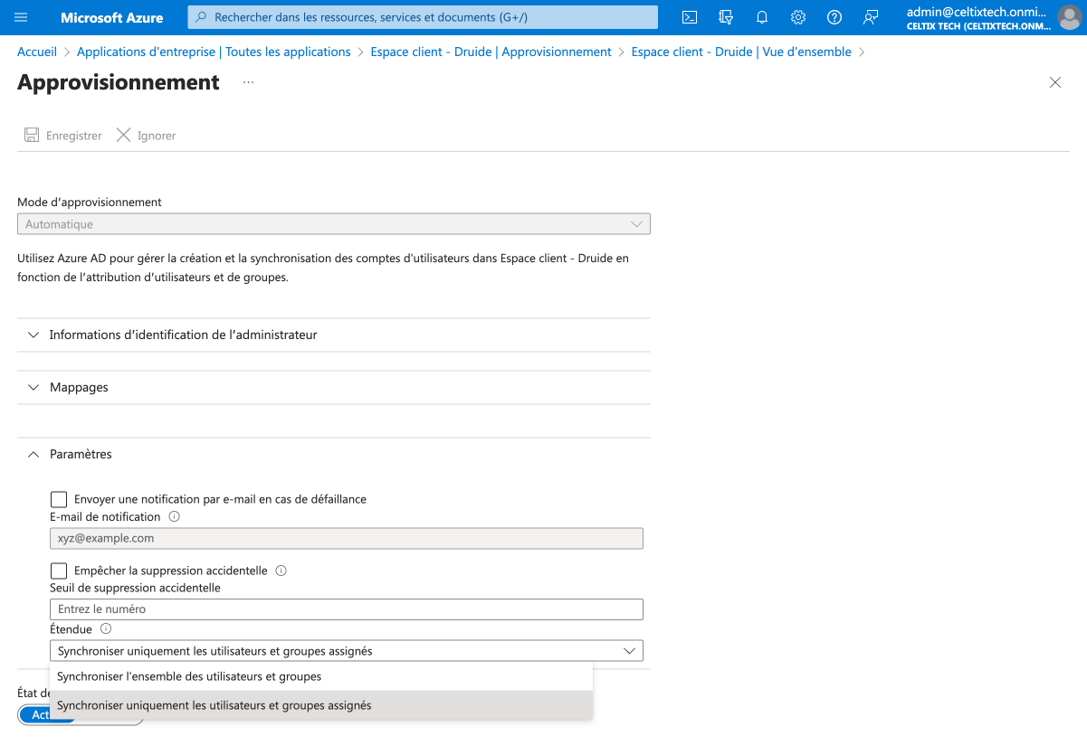Click the Mode d'approvisionnement label
Viewport: 1087px width, 755px height.
coord(90,202)
